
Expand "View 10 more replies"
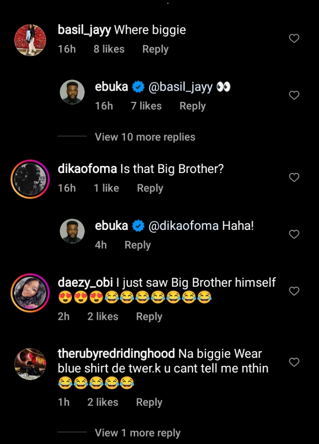[145, 137]
